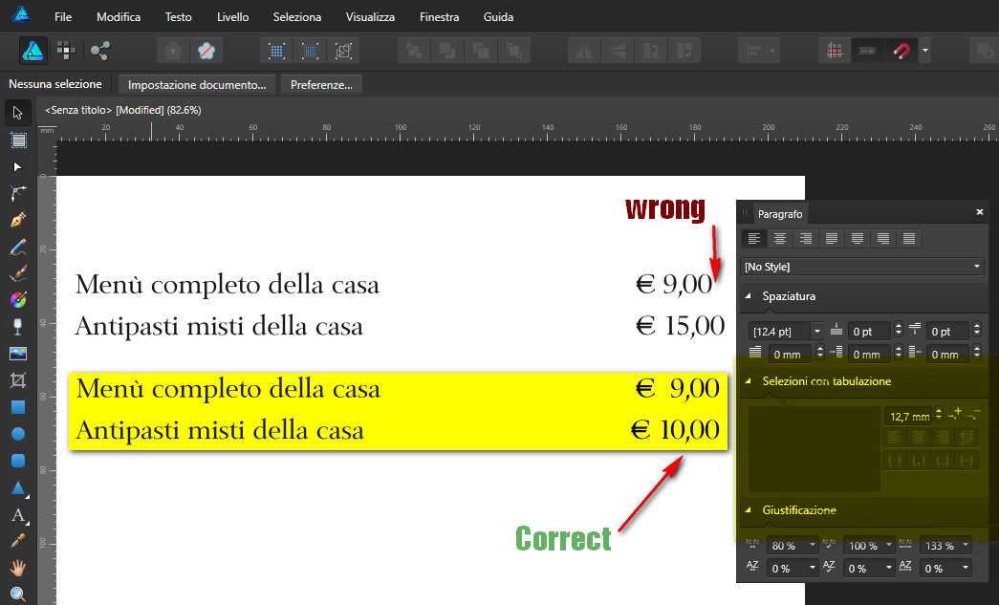Click the empty tab stops list box
The height and width of the screenshot is (605, 999).
pyautogui.click(x=814, y=448)
